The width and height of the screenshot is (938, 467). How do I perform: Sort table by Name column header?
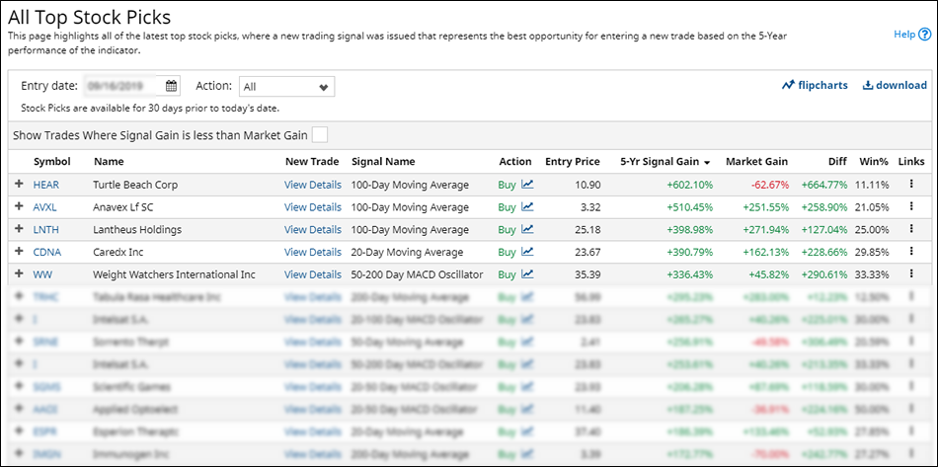point(109,162)
